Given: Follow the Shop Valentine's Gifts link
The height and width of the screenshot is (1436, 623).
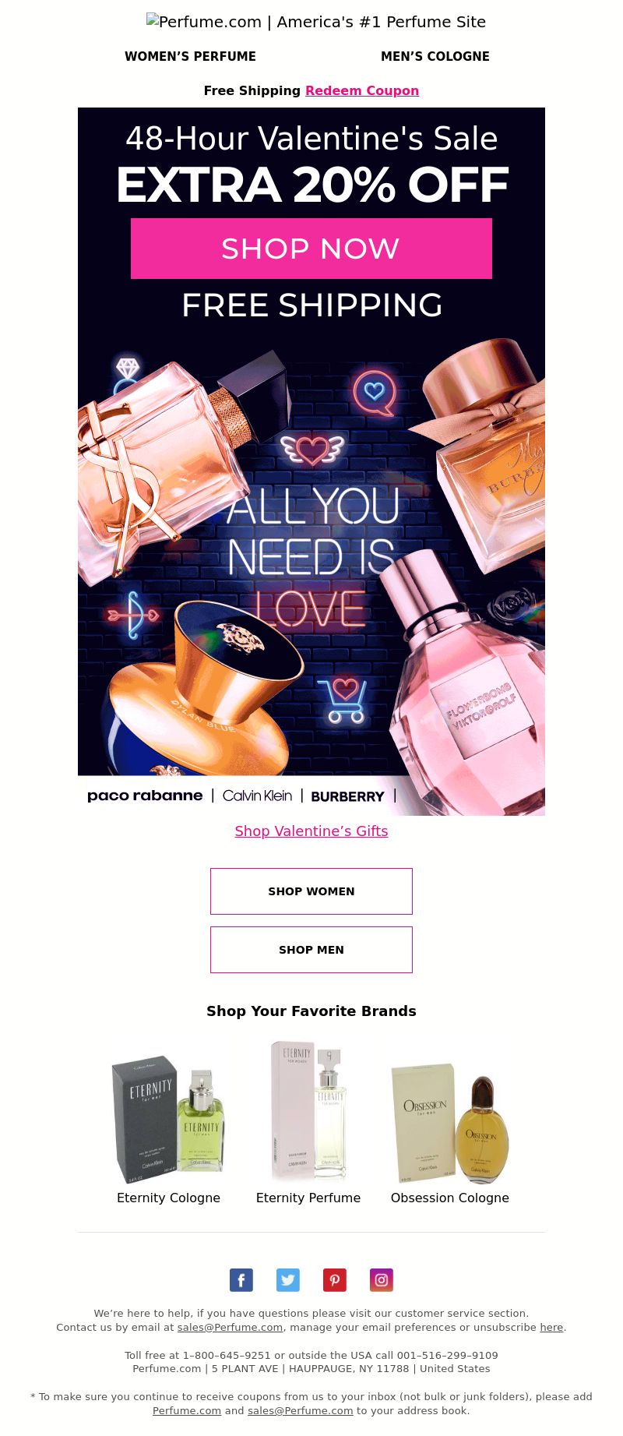Looking at the screenshot, I should click(x=311, y=831).
